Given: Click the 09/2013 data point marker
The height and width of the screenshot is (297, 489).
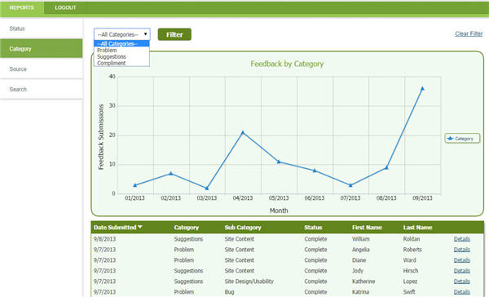Looking at the screenshot, I should click(x=422, y=88).
